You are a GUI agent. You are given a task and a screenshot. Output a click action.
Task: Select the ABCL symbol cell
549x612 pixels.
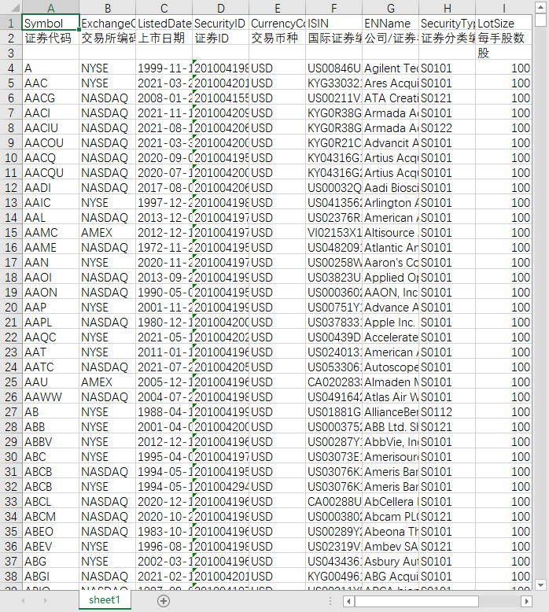pyautogui.click(x=50, y=502)
